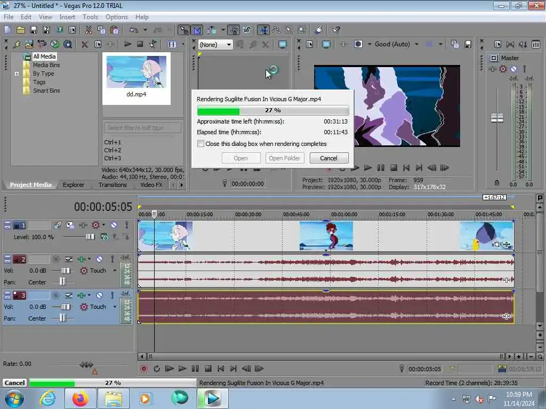
Task: Toggle Ignore Event Grouping icon
Action: (247, 30)
